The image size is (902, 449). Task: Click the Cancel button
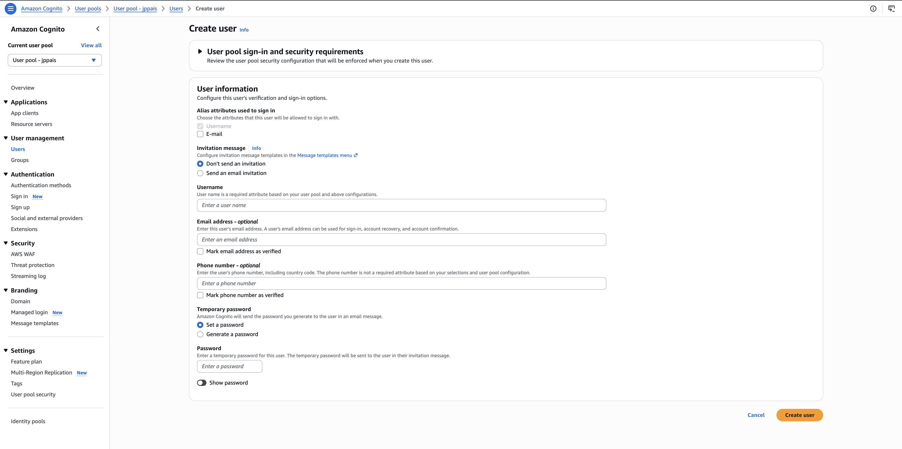(756, 415)
